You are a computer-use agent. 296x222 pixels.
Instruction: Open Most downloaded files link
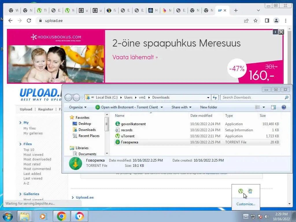[x=37, y=159]
